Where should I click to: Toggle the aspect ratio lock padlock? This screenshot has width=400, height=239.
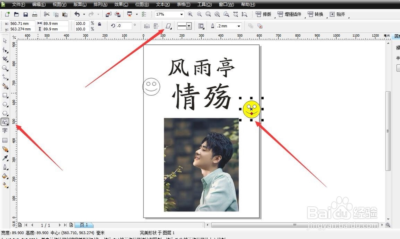[100, 24]
